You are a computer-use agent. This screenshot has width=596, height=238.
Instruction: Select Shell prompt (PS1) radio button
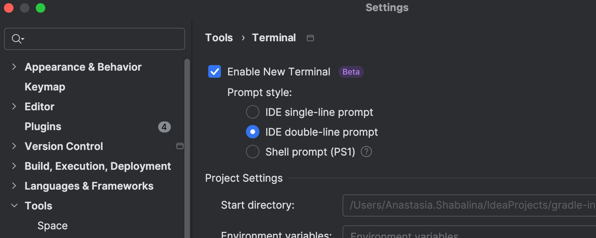(x=253, y=152)
